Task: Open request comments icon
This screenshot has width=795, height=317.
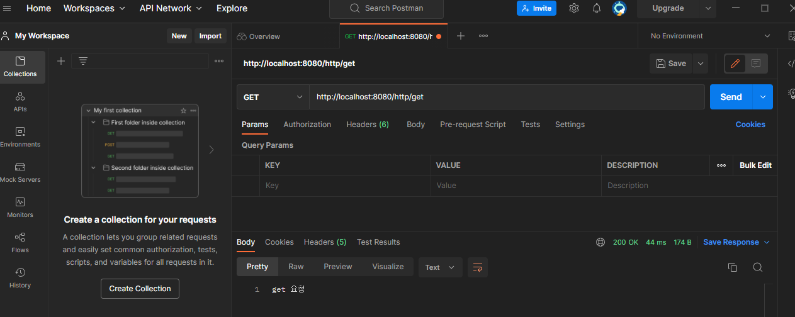Action: (x=756, y=64)
